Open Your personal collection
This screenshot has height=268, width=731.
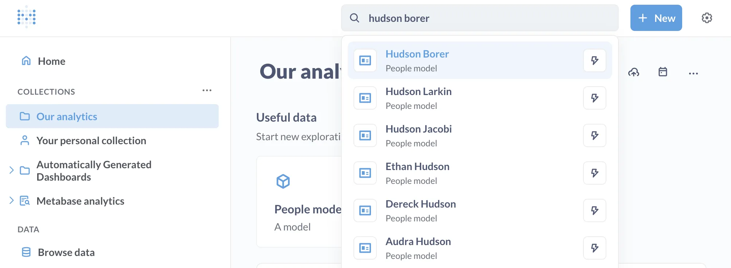91,141
